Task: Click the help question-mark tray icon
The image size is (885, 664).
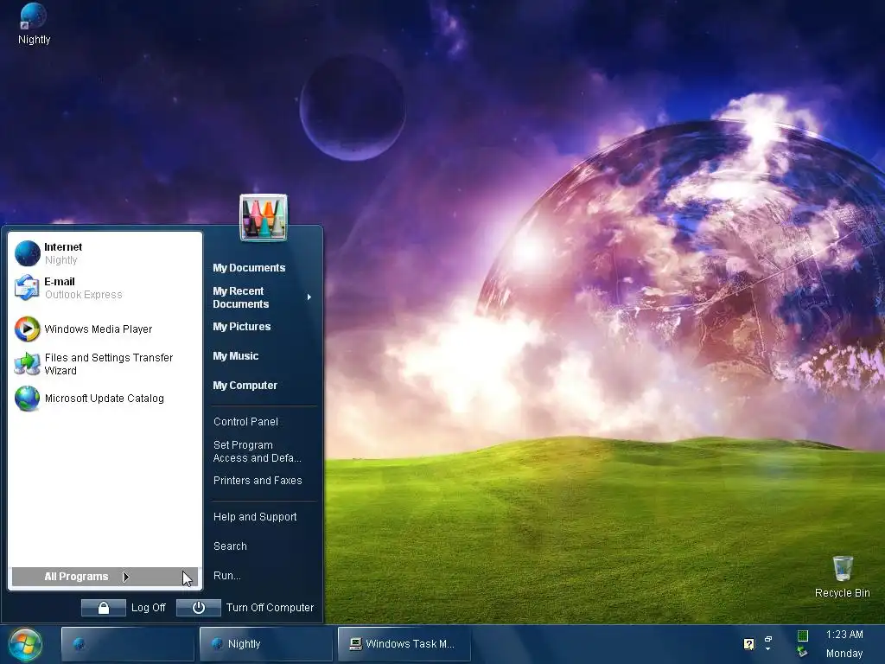Action: tap(749, 643)
